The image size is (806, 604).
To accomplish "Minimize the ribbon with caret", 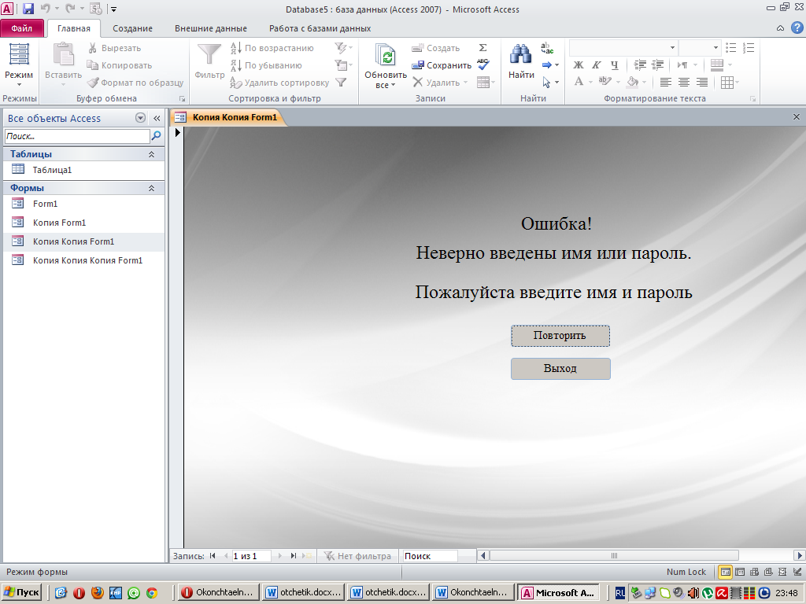I will click(780, 28).
